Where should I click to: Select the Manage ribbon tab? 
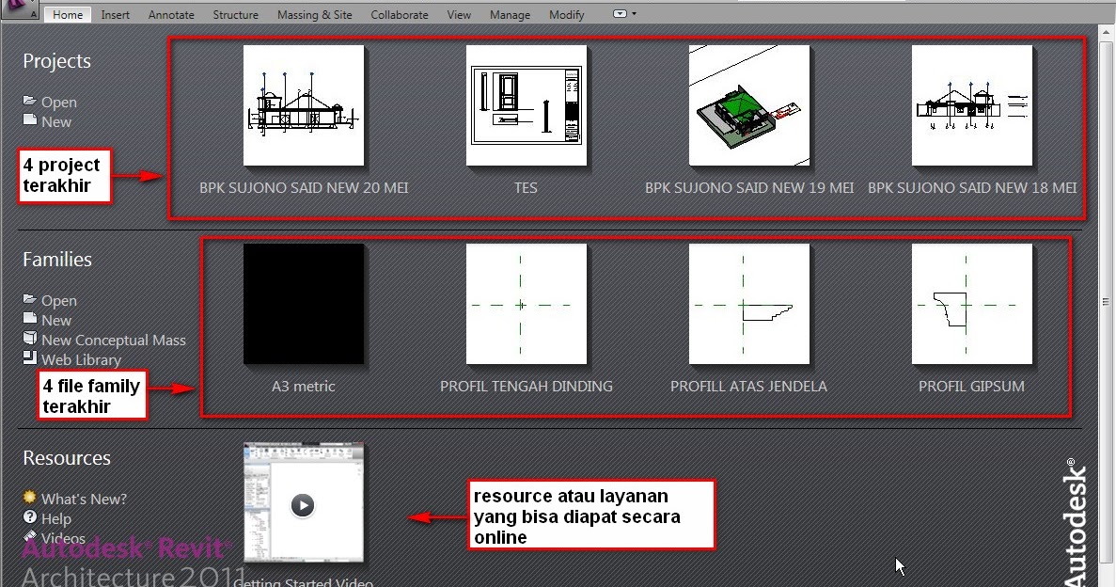(x=510, y=14)
